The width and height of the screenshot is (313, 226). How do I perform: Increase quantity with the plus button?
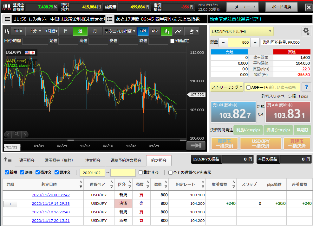(x=255, y=42)
